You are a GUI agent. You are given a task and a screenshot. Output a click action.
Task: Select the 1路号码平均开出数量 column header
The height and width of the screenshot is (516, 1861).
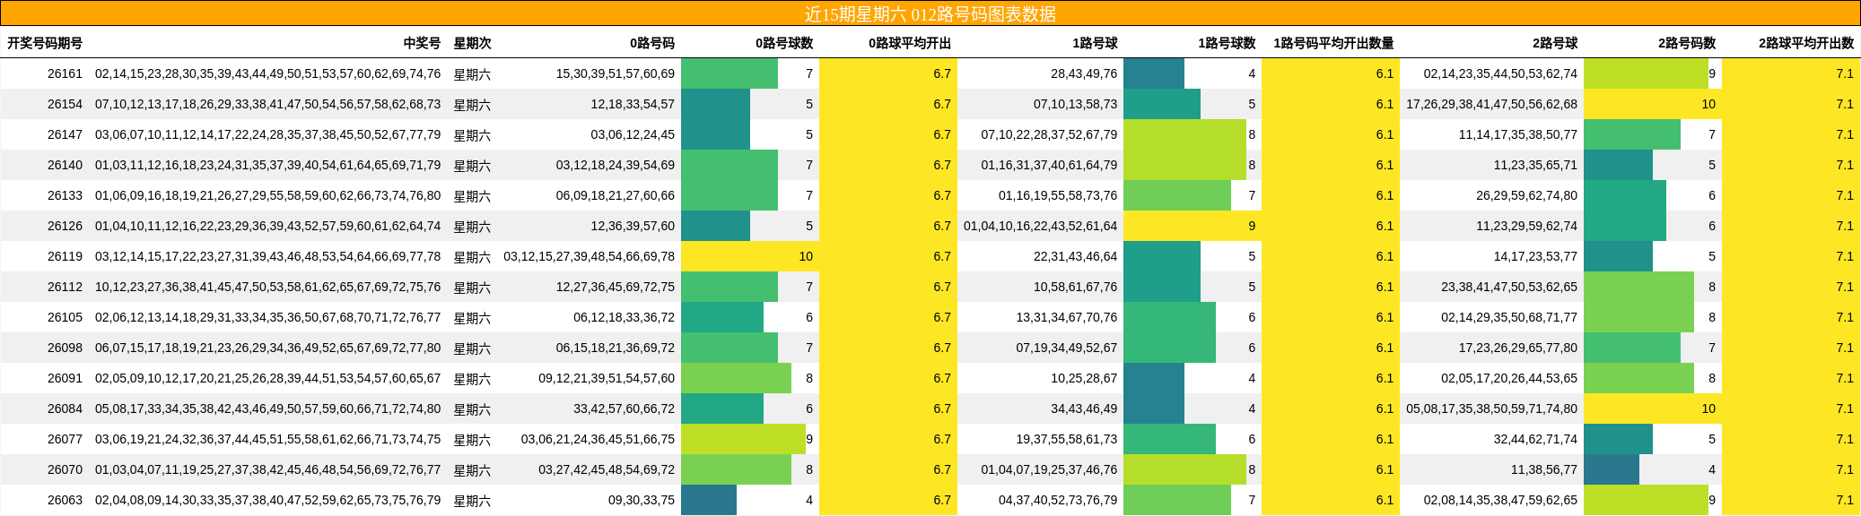coord(1333,43)
